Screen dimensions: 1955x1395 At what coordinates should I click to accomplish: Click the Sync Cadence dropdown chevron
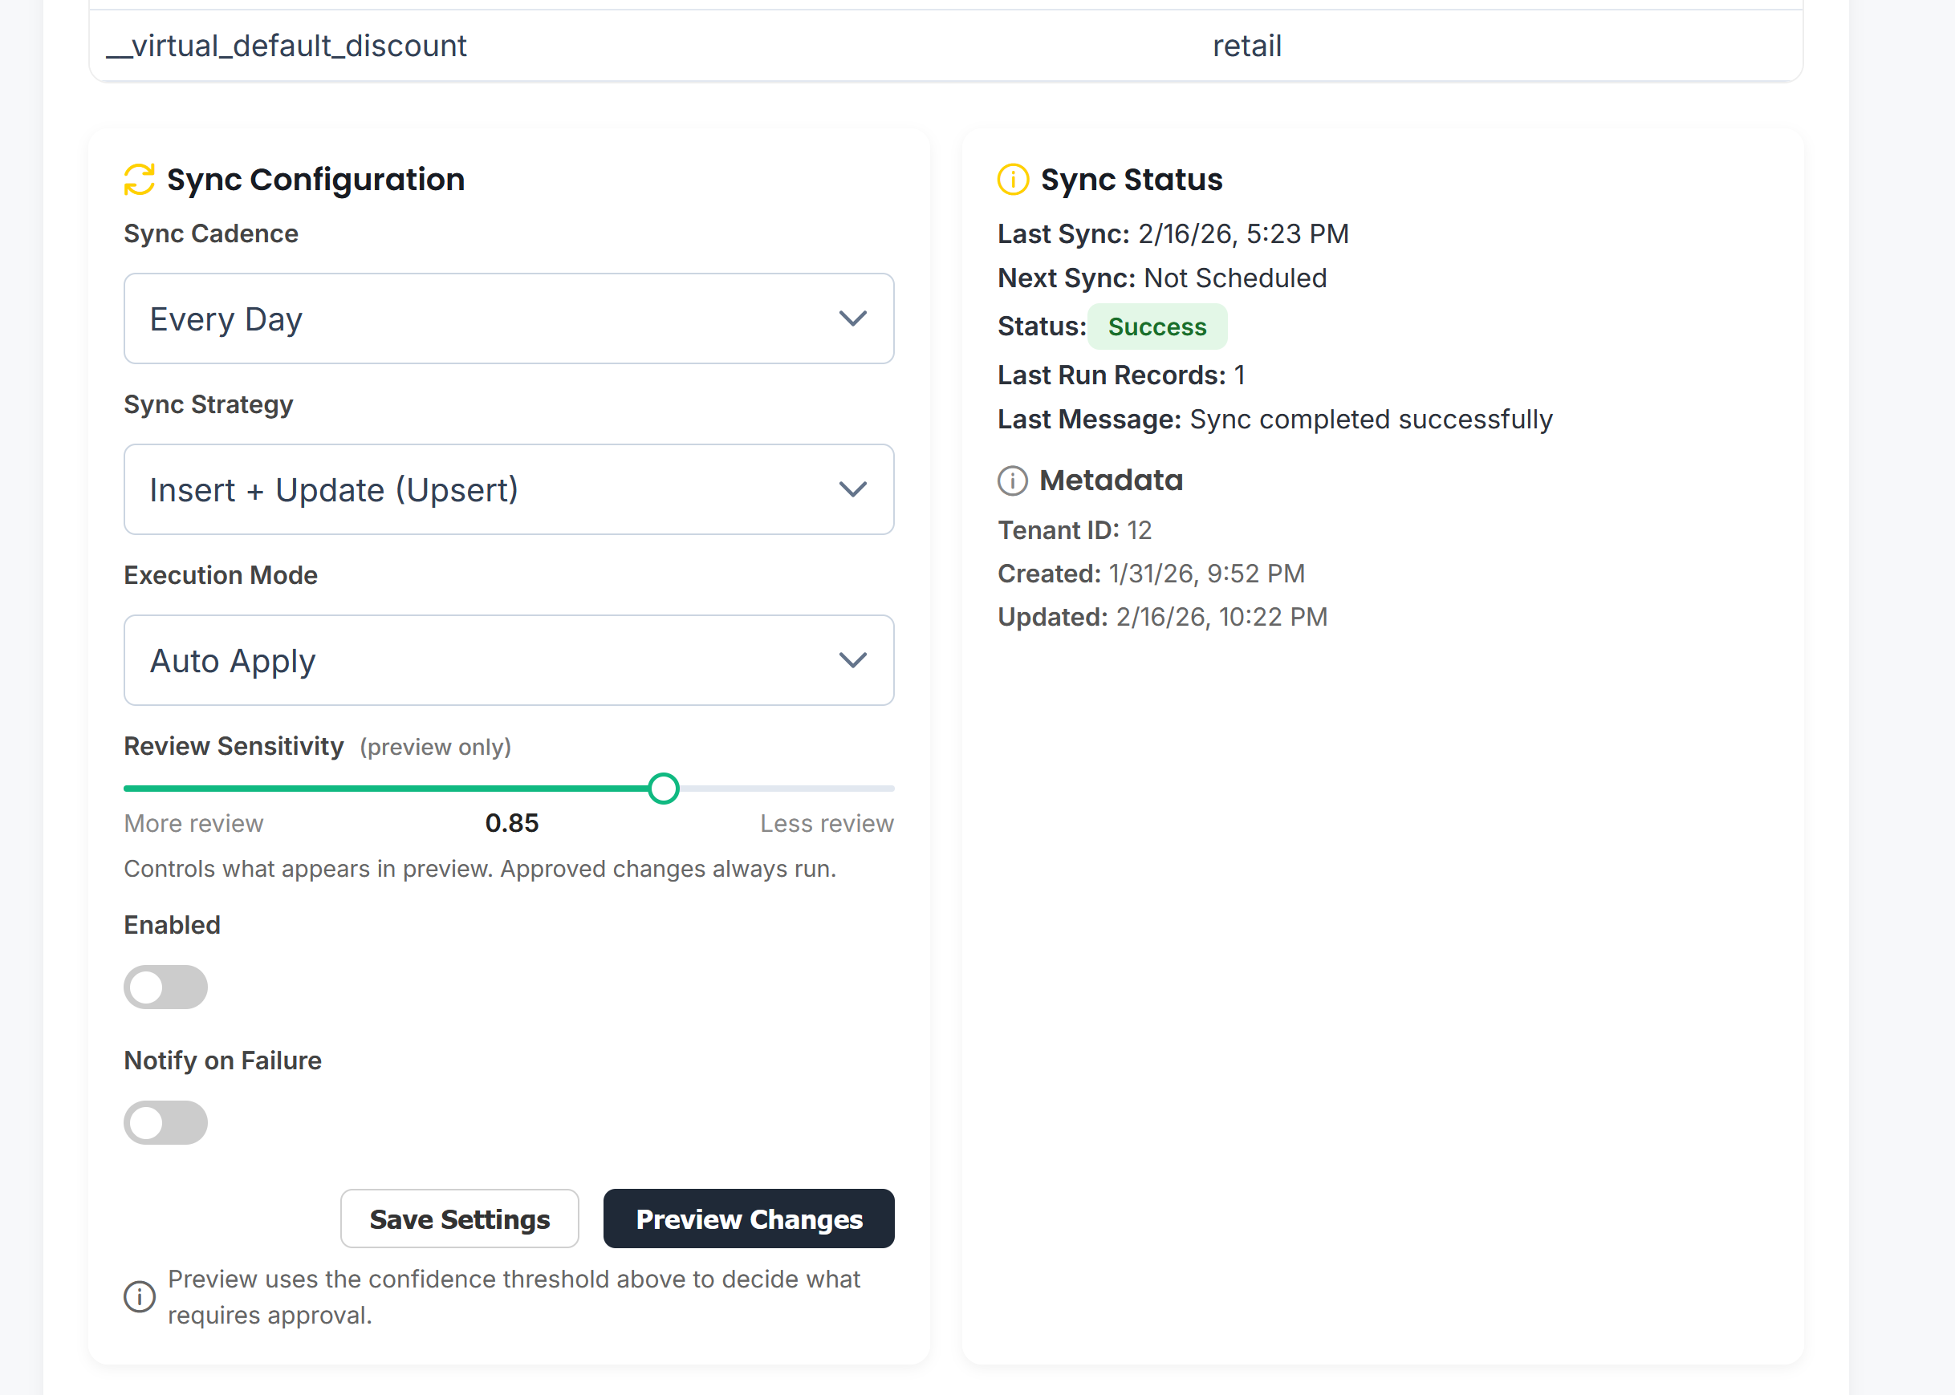(853, 318)
